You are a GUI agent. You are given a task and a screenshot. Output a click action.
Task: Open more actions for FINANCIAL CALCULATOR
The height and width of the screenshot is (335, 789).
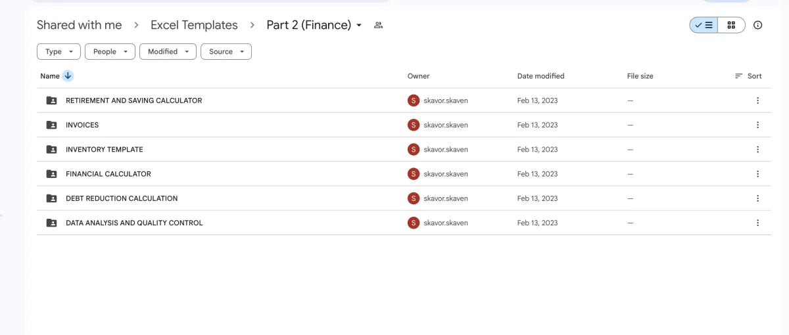click(x=757, y=174)
